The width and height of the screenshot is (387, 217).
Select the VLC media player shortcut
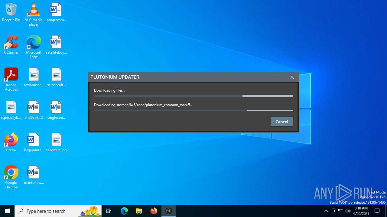[34, 14]
